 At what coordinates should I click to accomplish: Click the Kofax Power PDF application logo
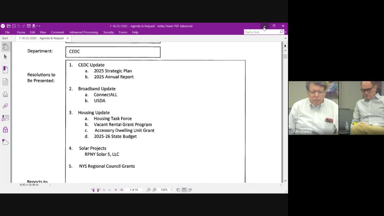click(3, 26)
